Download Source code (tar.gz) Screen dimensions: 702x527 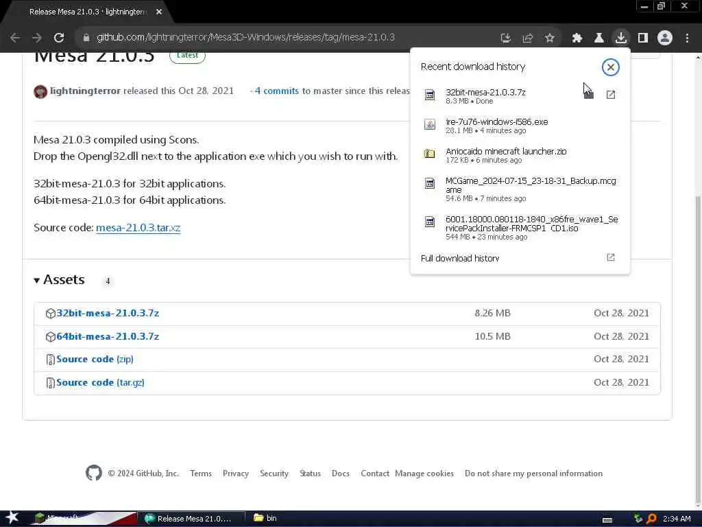(x=100, y=383)
